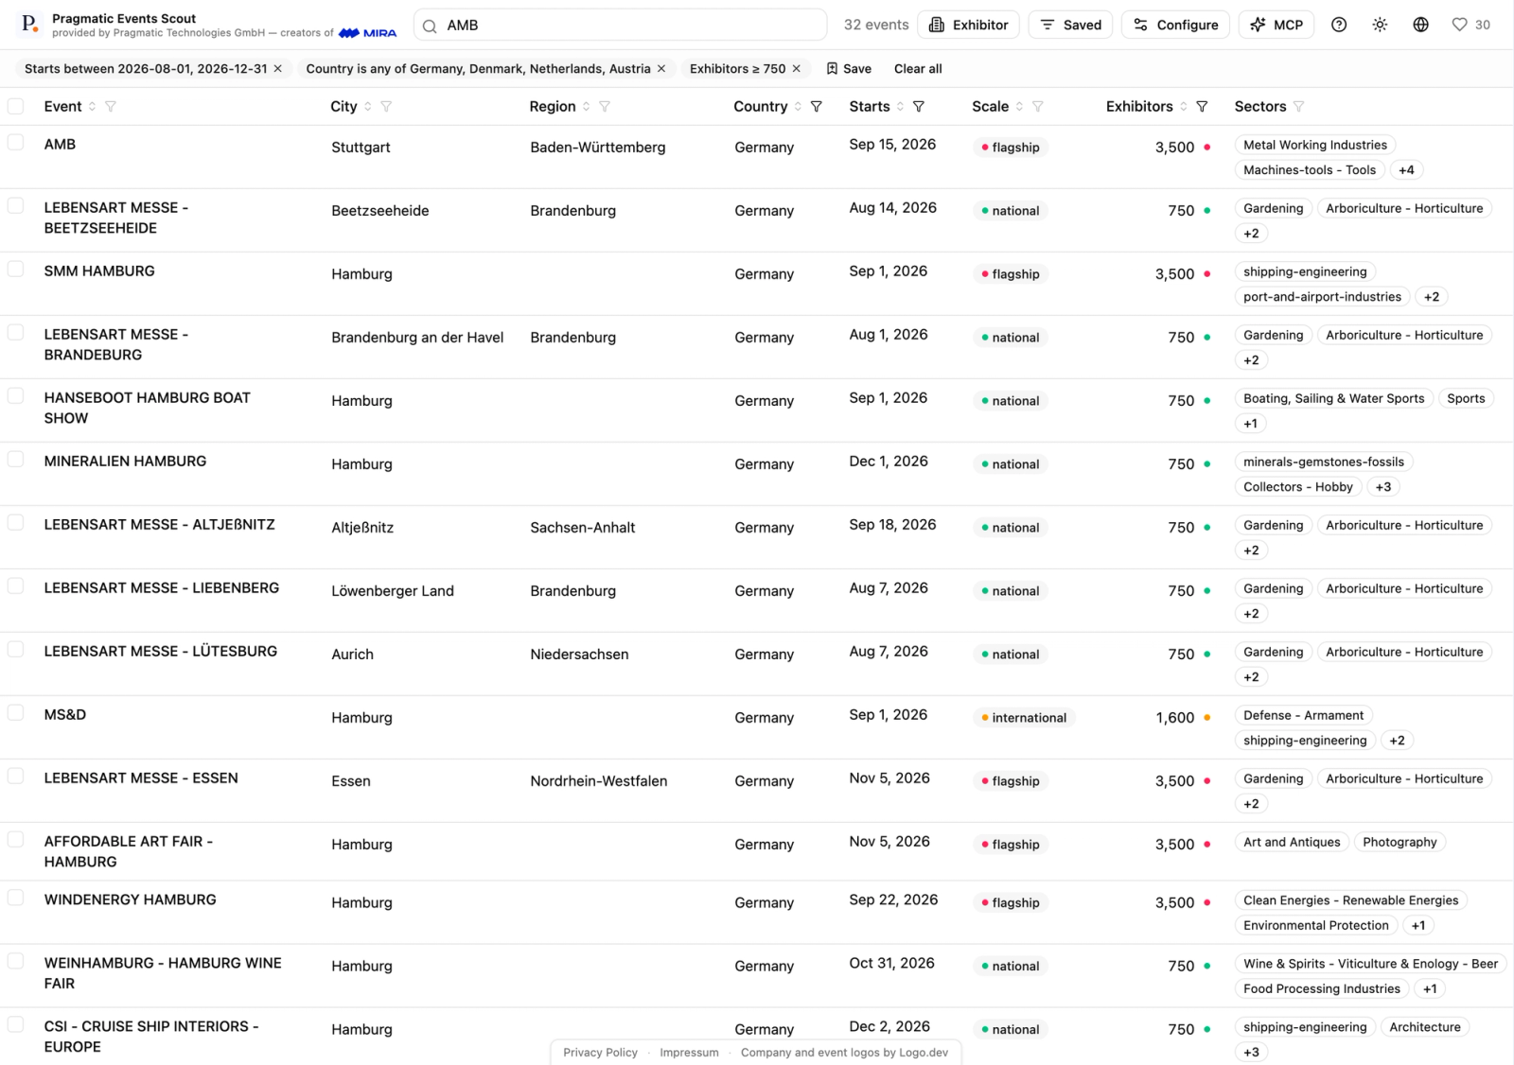Click the search magnifier icon
This screenshot has width=1514, height=1065.
coord(430,26)
